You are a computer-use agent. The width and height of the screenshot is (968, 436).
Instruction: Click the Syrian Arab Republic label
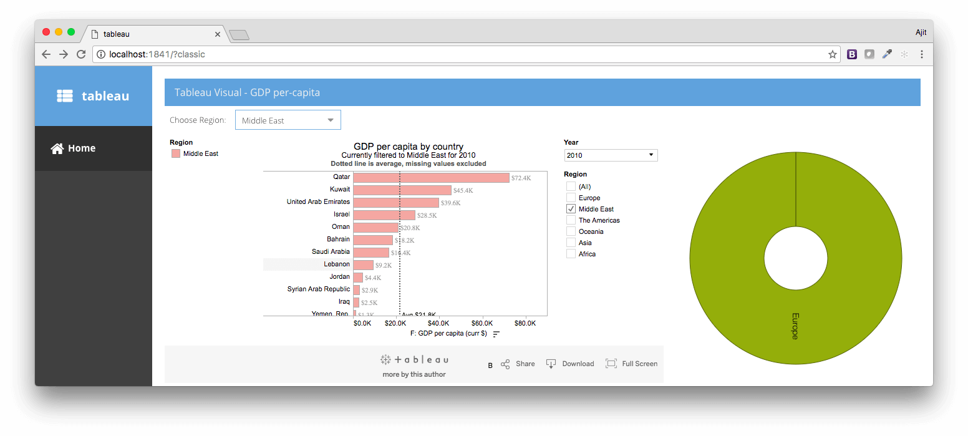click(x=319, y=289)
